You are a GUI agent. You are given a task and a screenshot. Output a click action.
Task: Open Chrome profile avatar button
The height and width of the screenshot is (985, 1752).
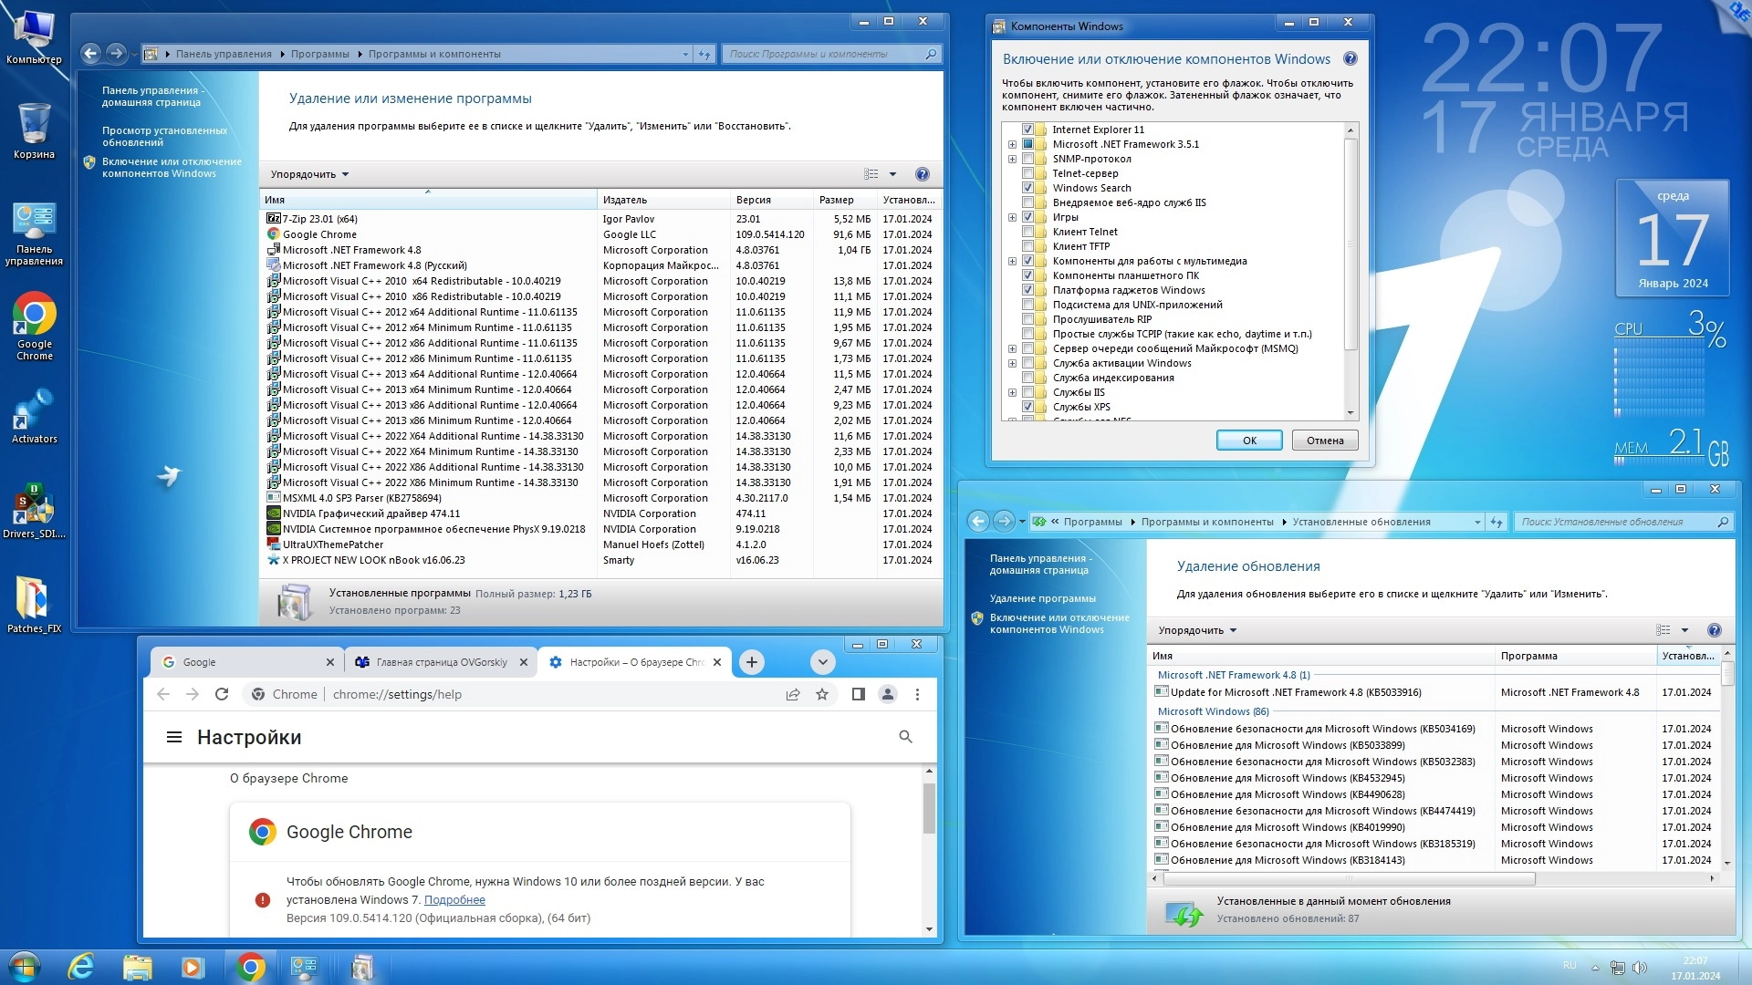887,694
